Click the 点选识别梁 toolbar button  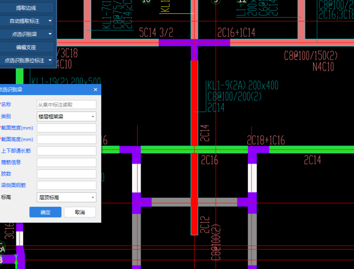[24, 34]
